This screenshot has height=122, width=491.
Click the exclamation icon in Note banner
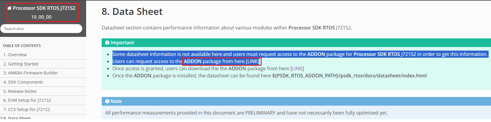point(107,101)
